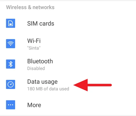Click "180 MB of data used" subtitle
Viewport: 136px width, 116px height.
point(48,89)
